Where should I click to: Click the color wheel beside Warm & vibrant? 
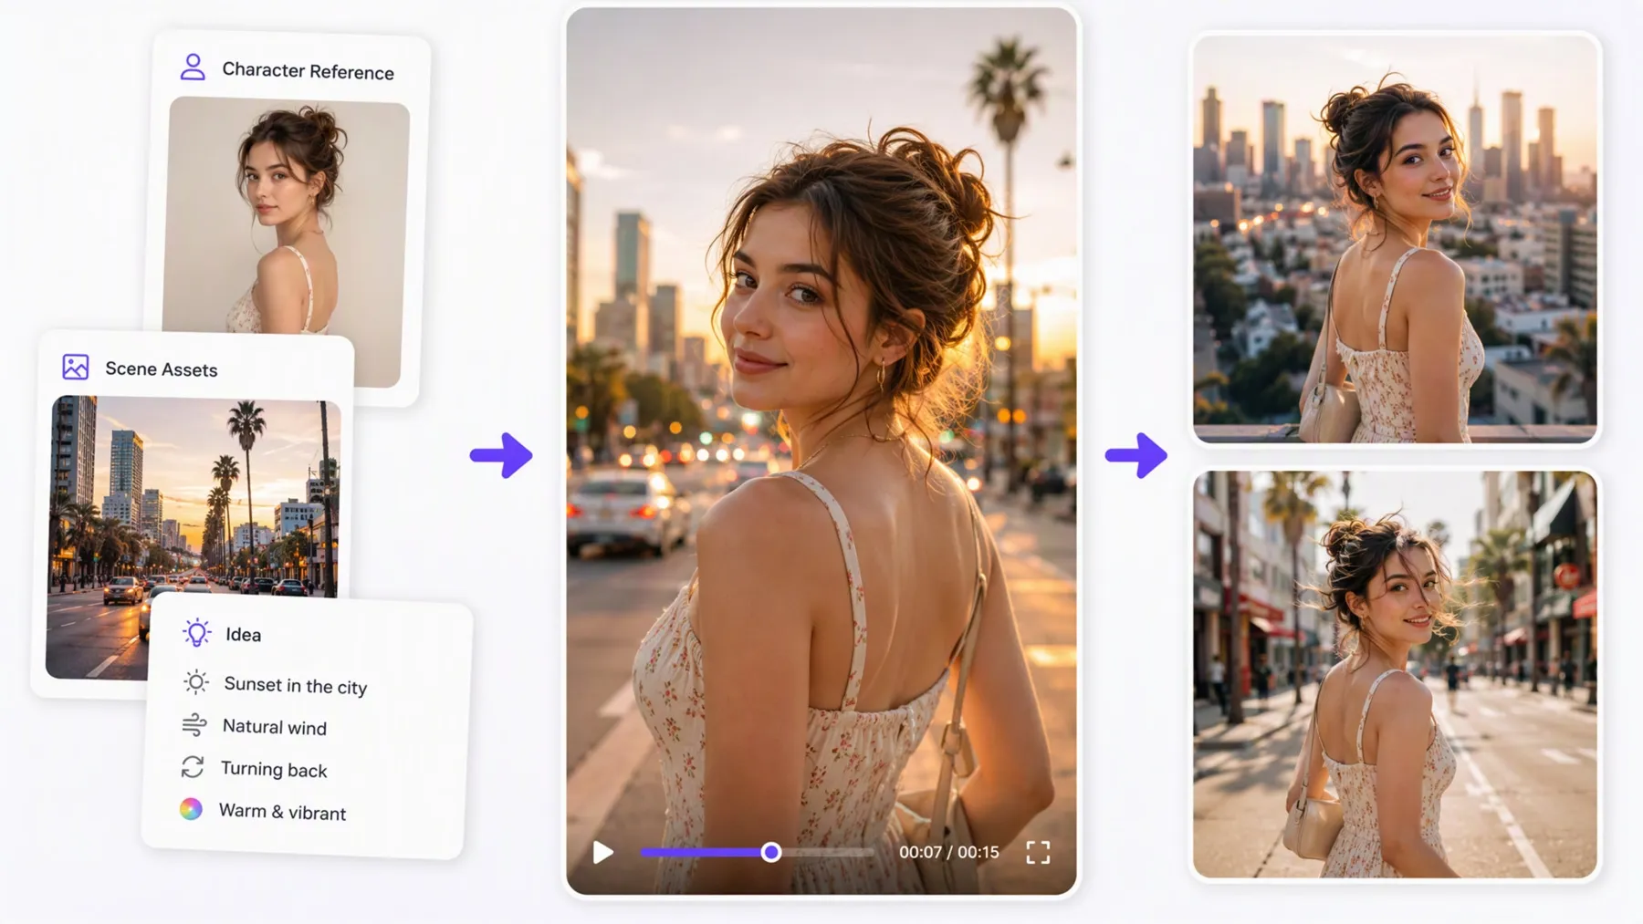coord(191,809)
